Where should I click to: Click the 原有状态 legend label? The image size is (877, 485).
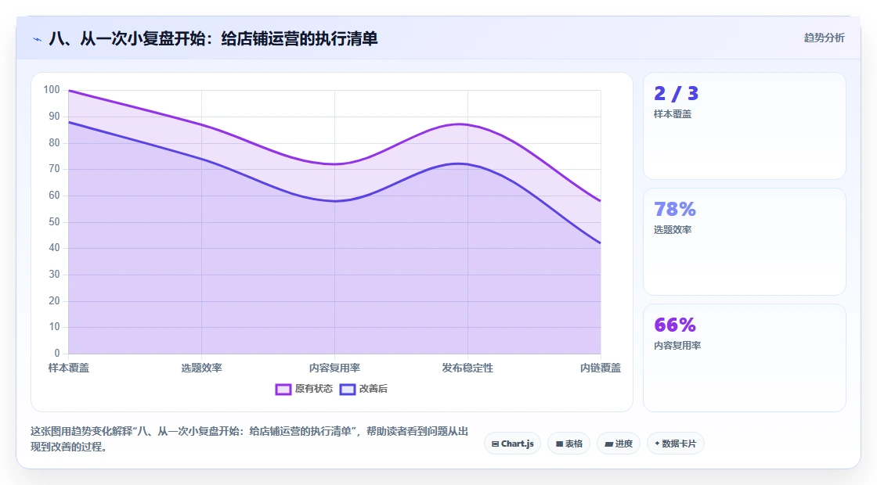[314, 388]
